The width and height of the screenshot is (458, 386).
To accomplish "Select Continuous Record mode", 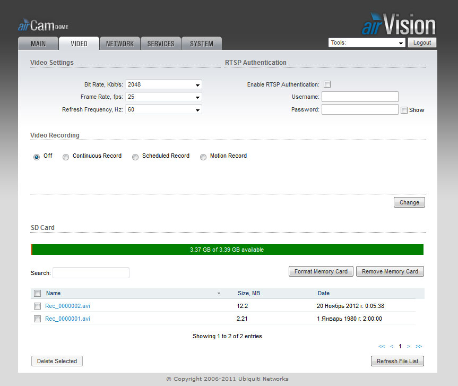I will pos(66,157).
